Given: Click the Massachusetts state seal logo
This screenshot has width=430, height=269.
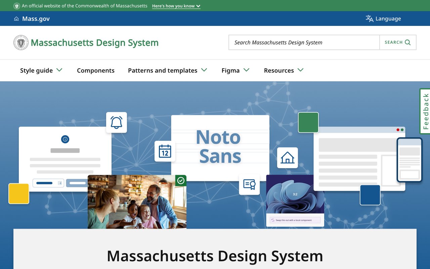Looking at the screenshot, I should (21, 43).
